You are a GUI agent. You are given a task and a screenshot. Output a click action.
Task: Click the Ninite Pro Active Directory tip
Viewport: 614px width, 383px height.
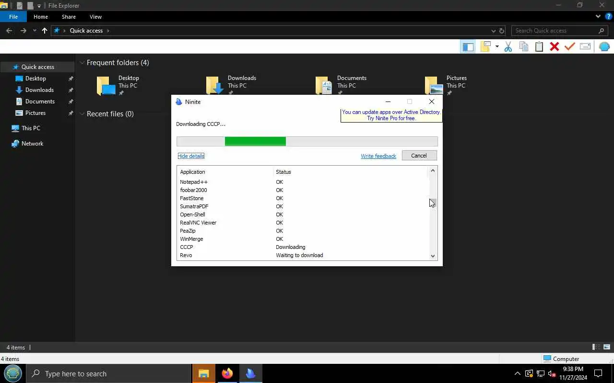pyautogui.click(x=391, y=115)
